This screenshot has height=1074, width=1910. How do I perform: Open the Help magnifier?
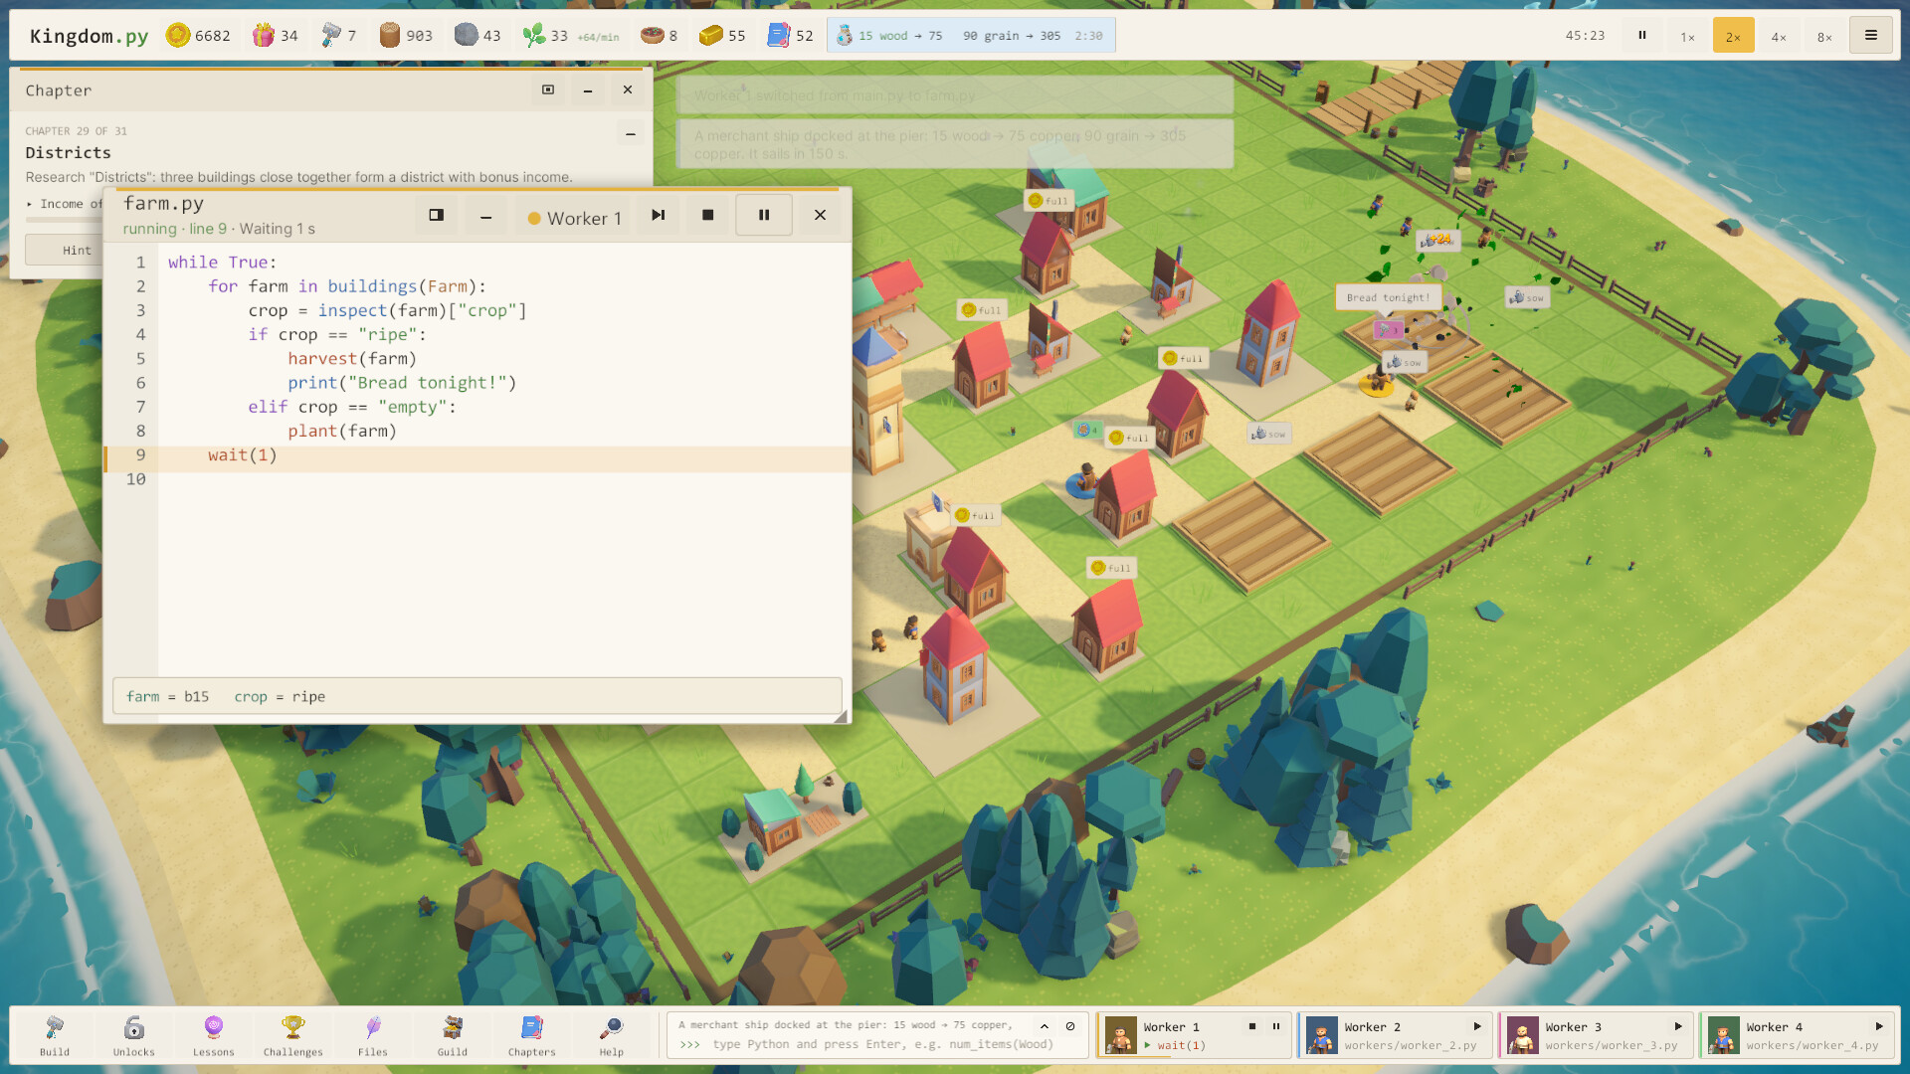coord(612,1035)
